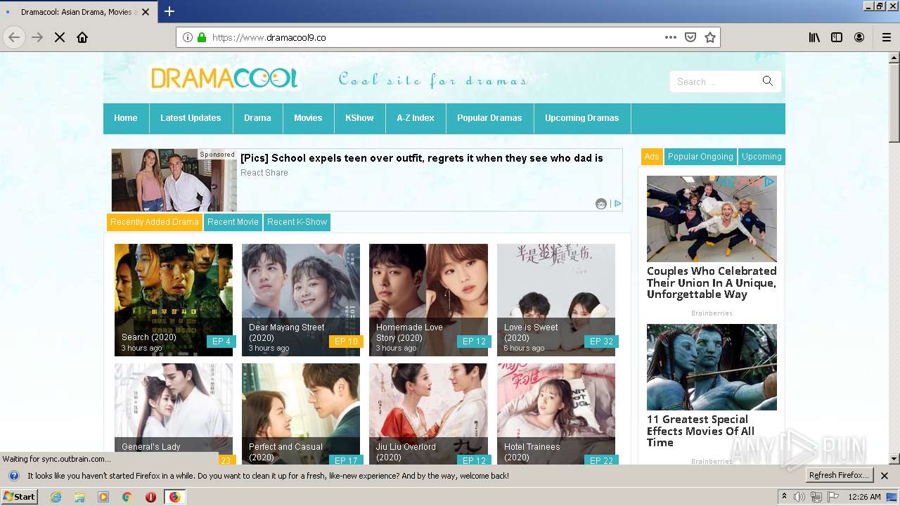
Task: Go back to previous page
Action: point(14,37)
